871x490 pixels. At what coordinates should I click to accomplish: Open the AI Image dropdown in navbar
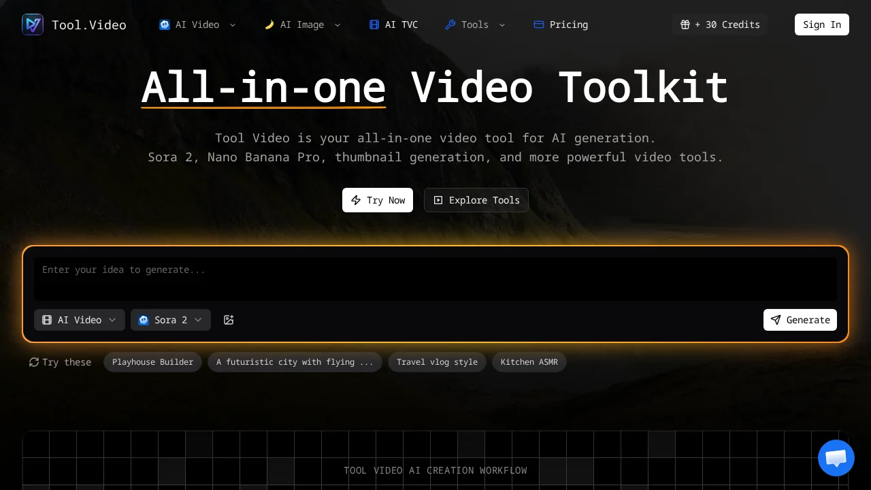(302, 24)
